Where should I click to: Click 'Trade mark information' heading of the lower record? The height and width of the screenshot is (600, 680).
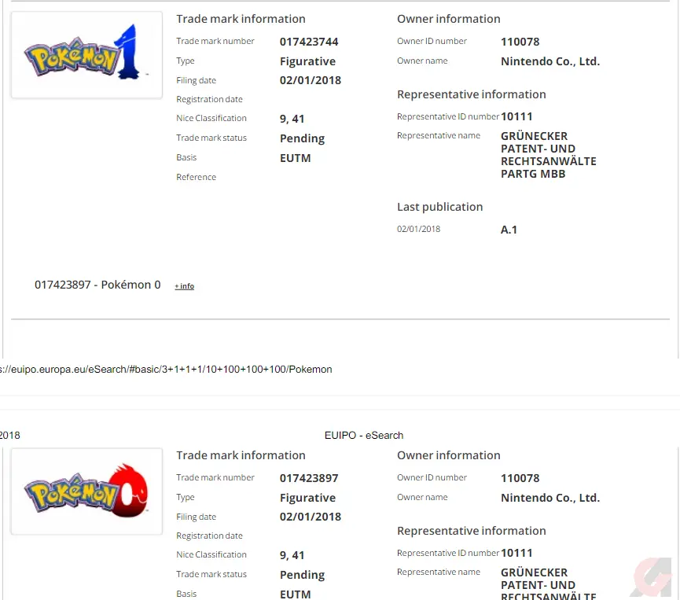tap(241, 455)
